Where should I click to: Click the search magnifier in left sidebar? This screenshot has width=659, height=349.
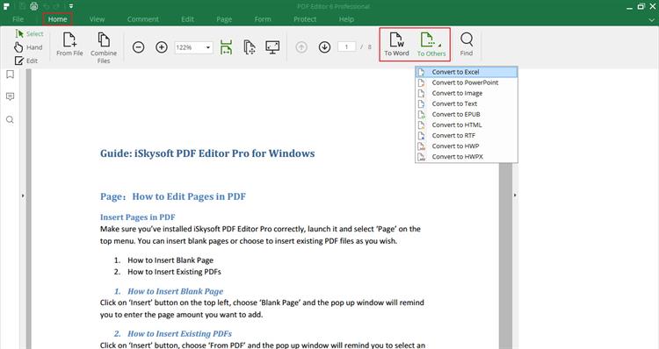pyautogui.click(x=10, y=120)
